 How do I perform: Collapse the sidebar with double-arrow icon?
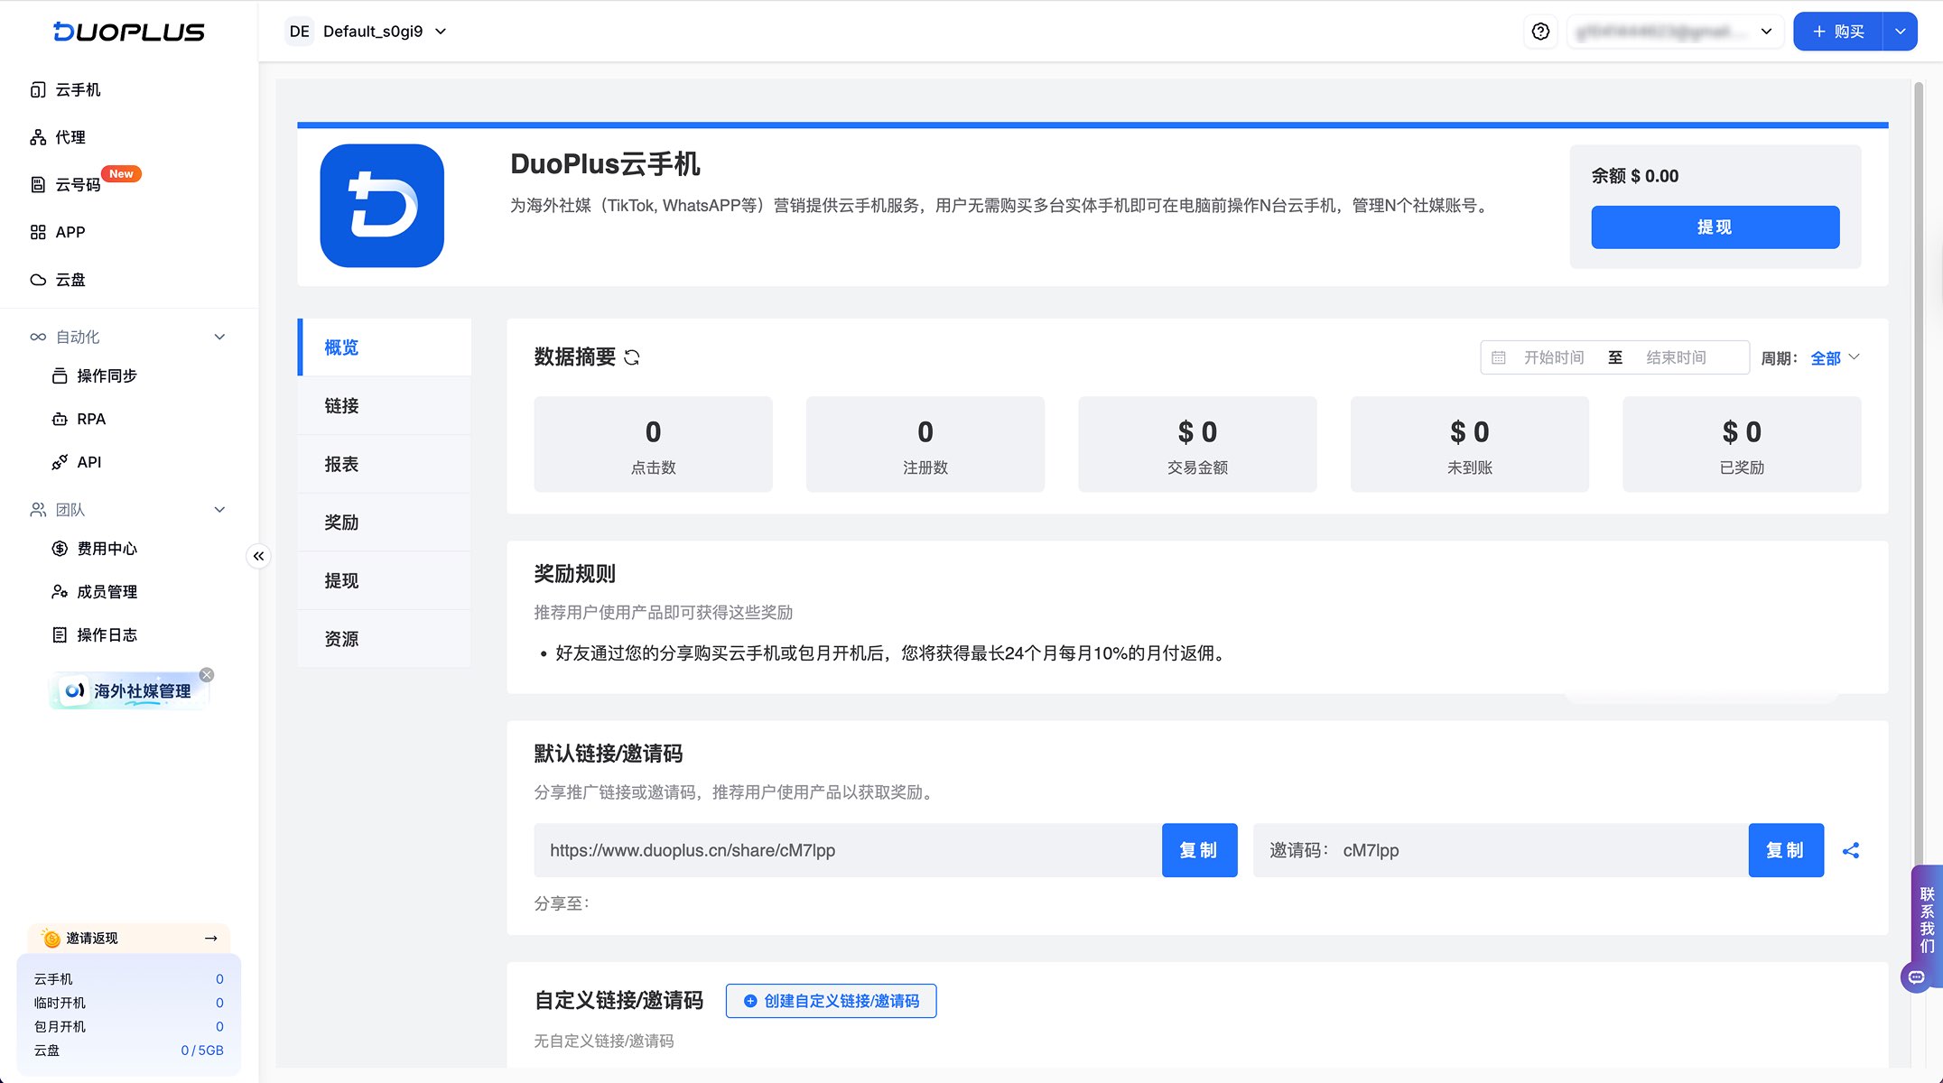click(x=258, y=556)
